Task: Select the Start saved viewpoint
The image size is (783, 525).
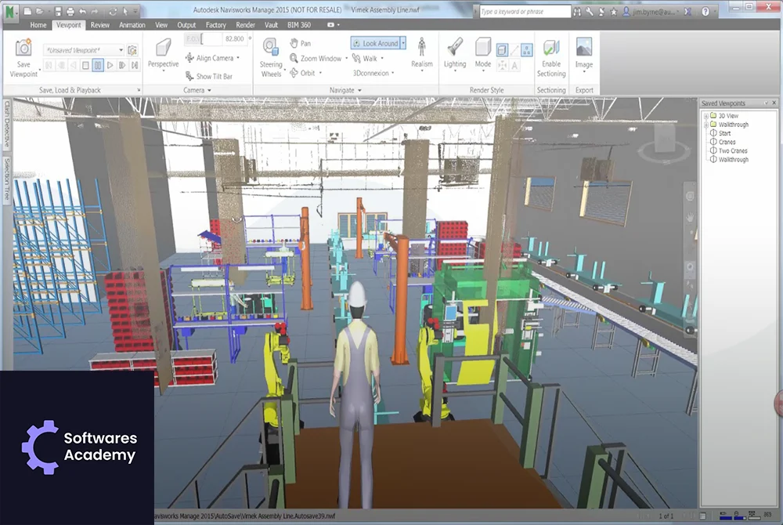Action: coord(720,133)
